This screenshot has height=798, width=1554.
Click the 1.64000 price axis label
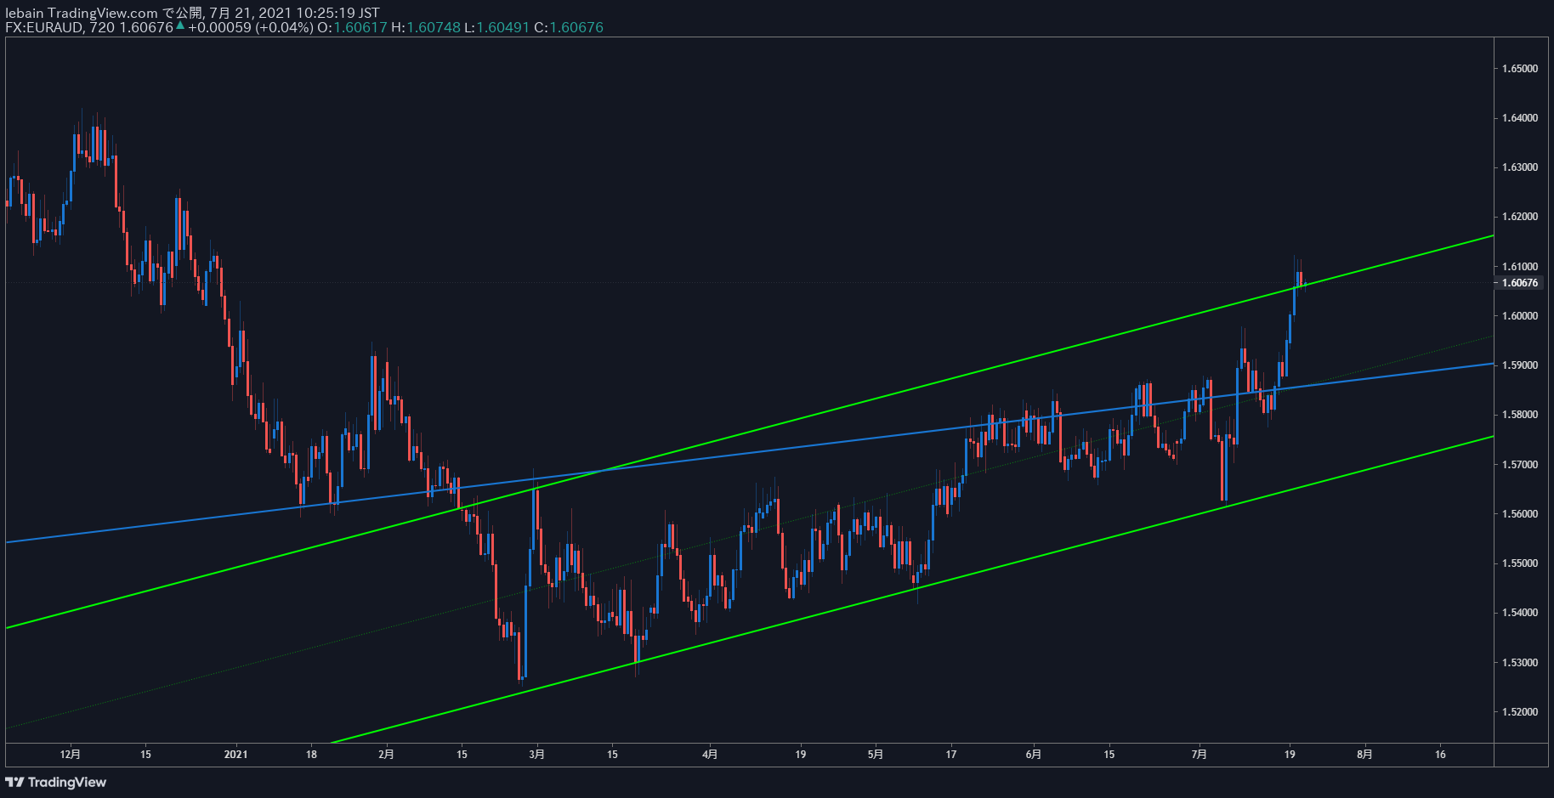point(1520,118)
